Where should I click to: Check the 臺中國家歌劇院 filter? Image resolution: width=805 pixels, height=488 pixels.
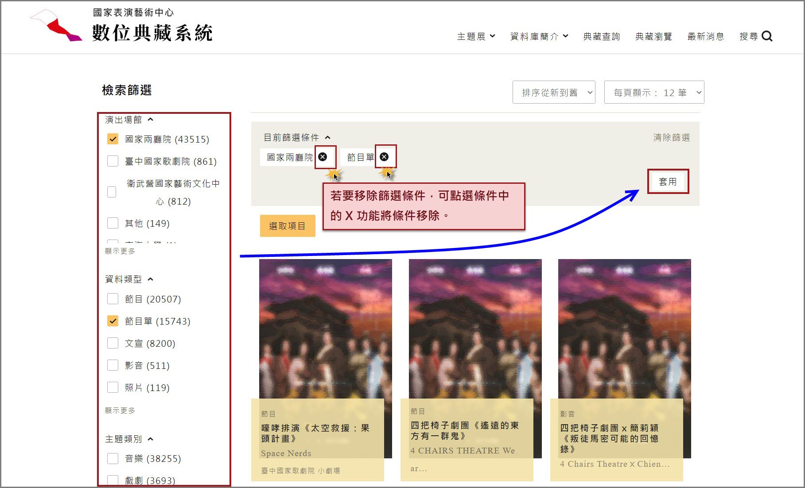point(113,161)
